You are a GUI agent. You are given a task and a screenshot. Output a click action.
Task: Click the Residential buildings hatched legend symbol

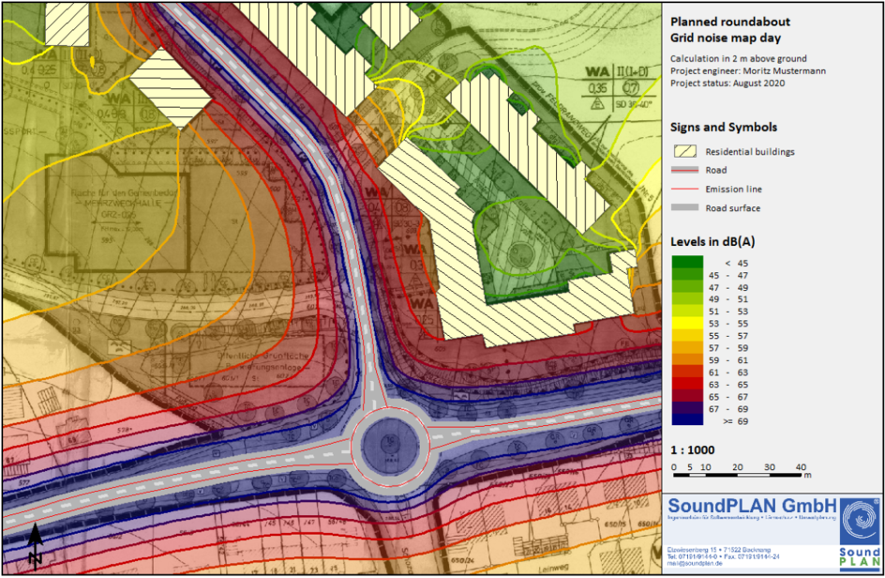point(685,151)
